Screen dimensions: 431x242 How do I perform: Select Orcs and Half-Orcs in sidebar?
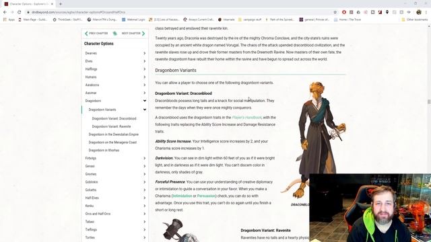pyautogui.click(x=98, y=214)
